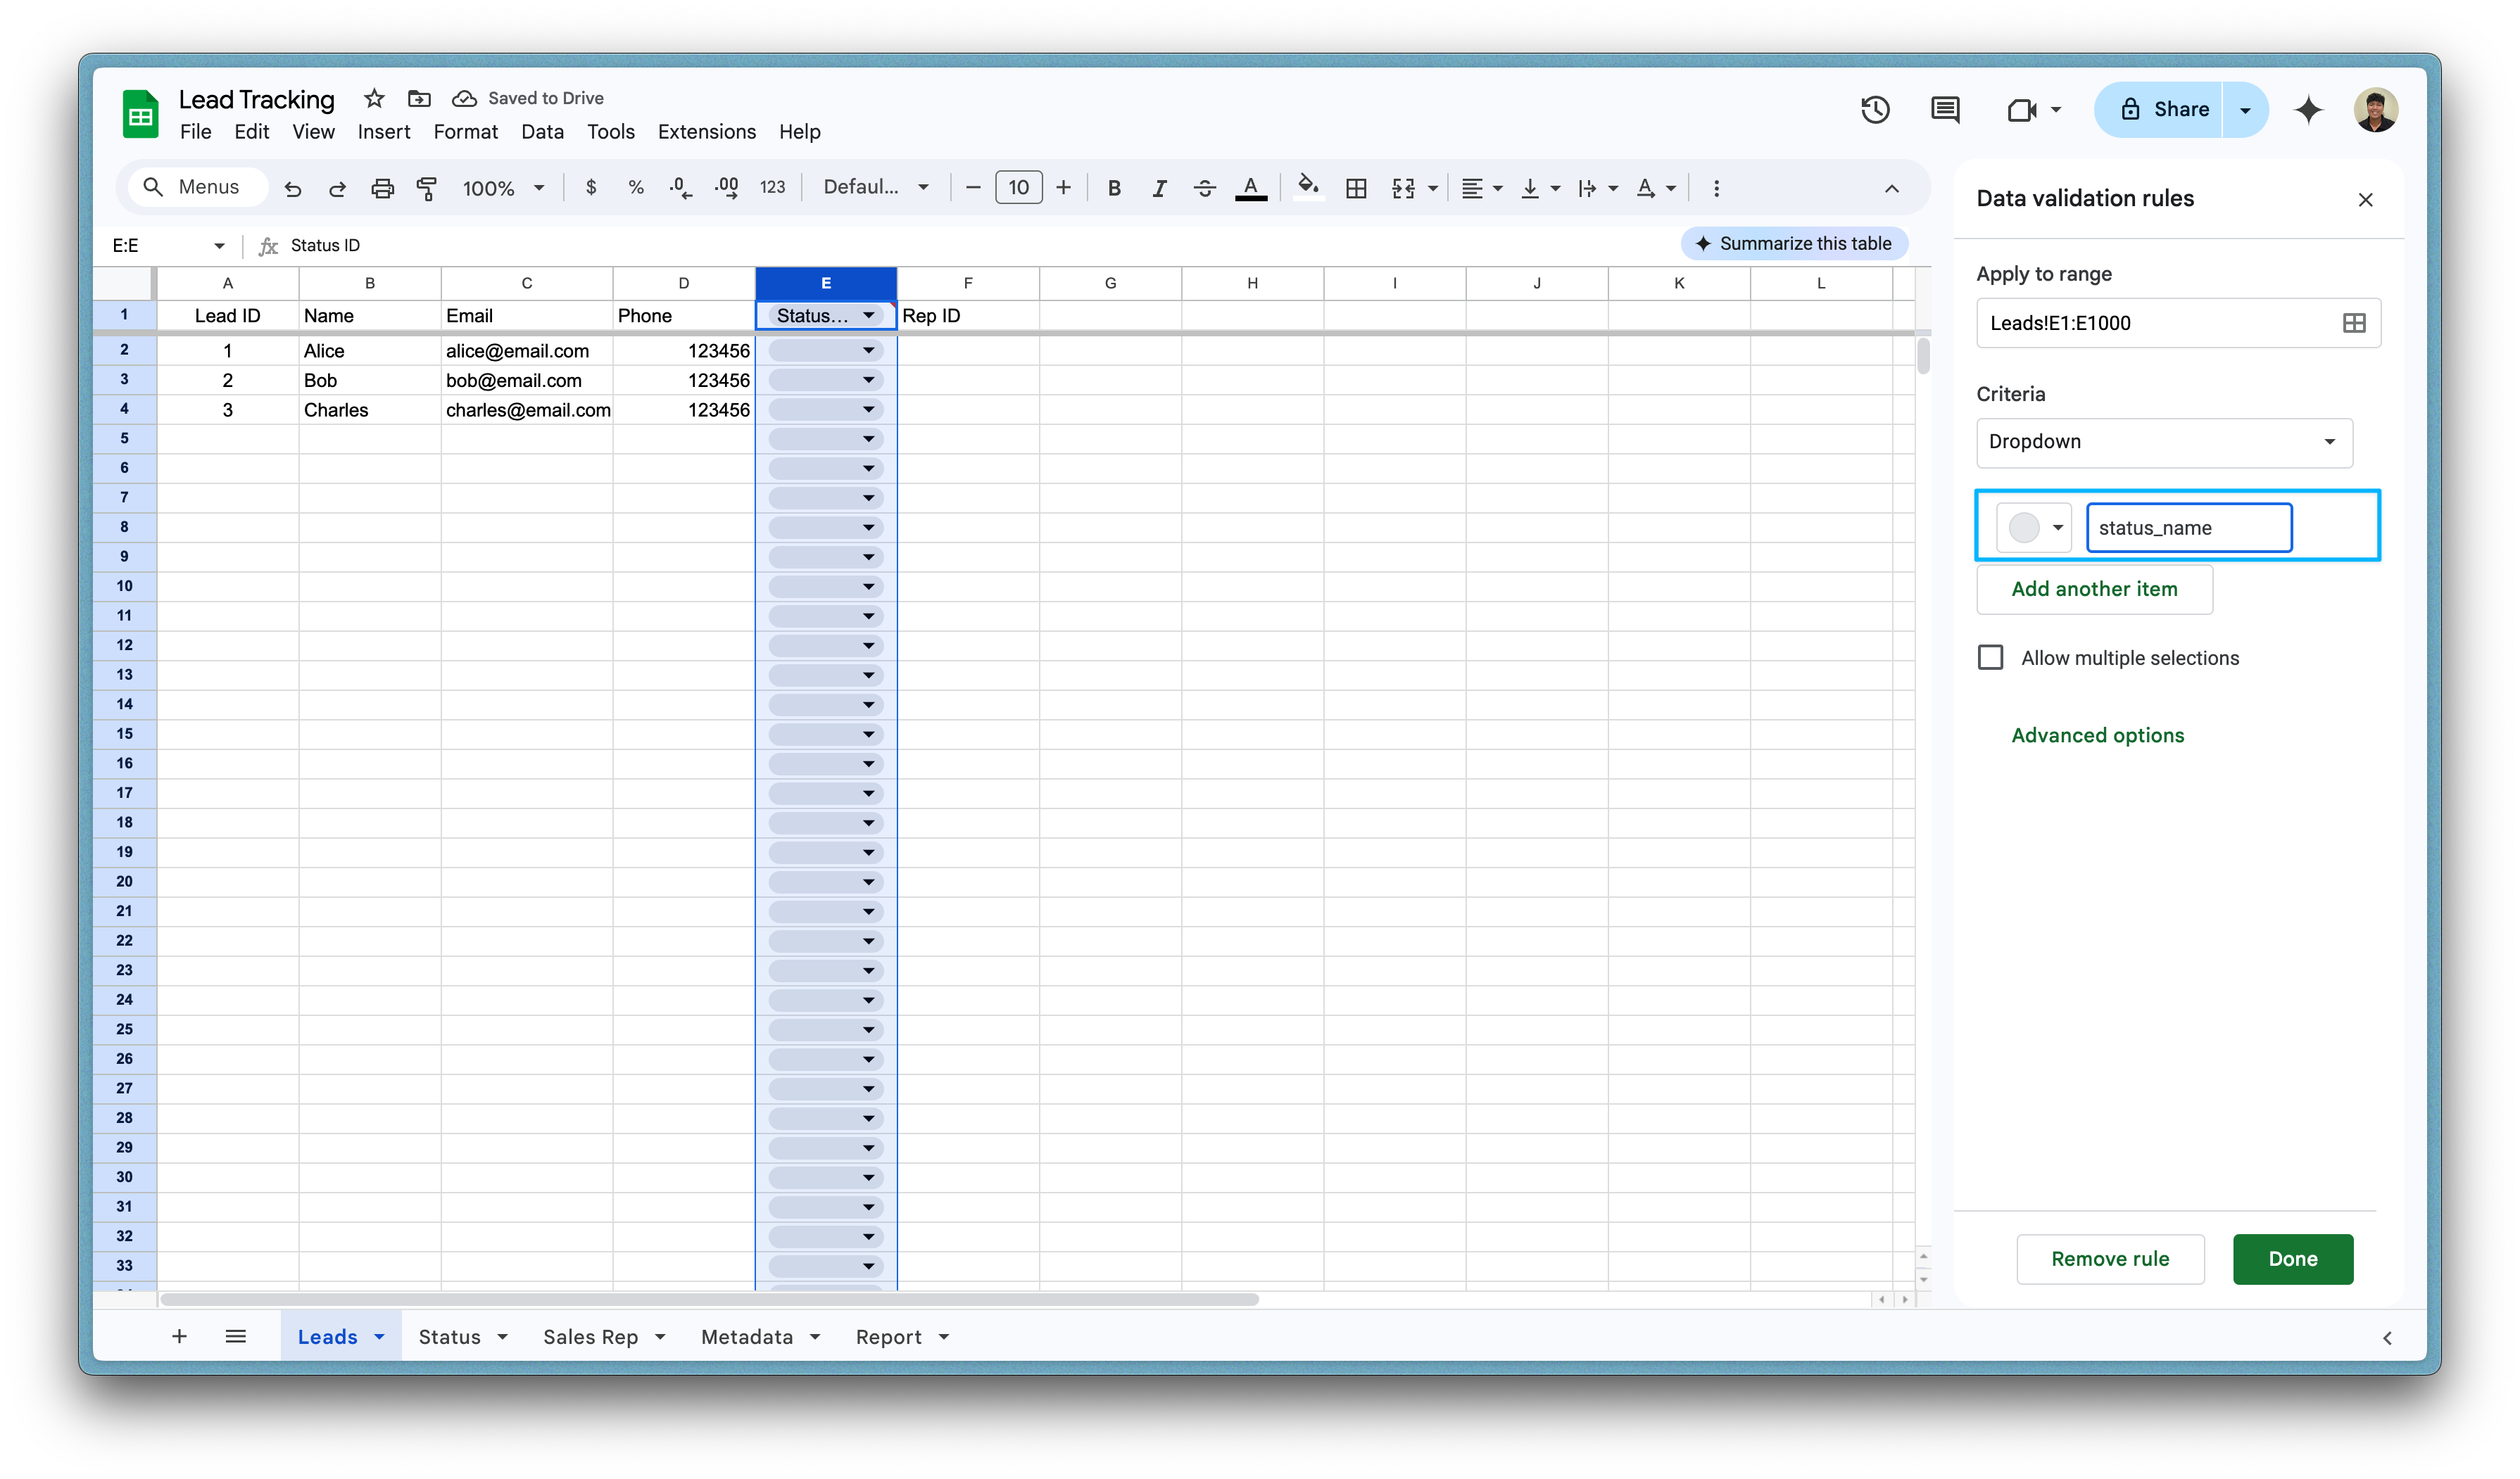Open the zoom 100% dropdown

click(x=503, y=188)
